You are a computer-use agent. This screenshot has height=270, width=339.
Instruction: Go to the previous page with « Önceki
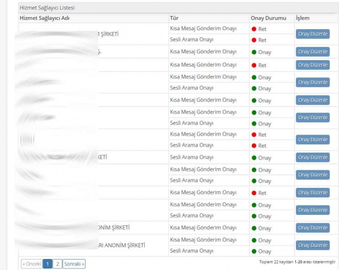(x=31, y=264)
